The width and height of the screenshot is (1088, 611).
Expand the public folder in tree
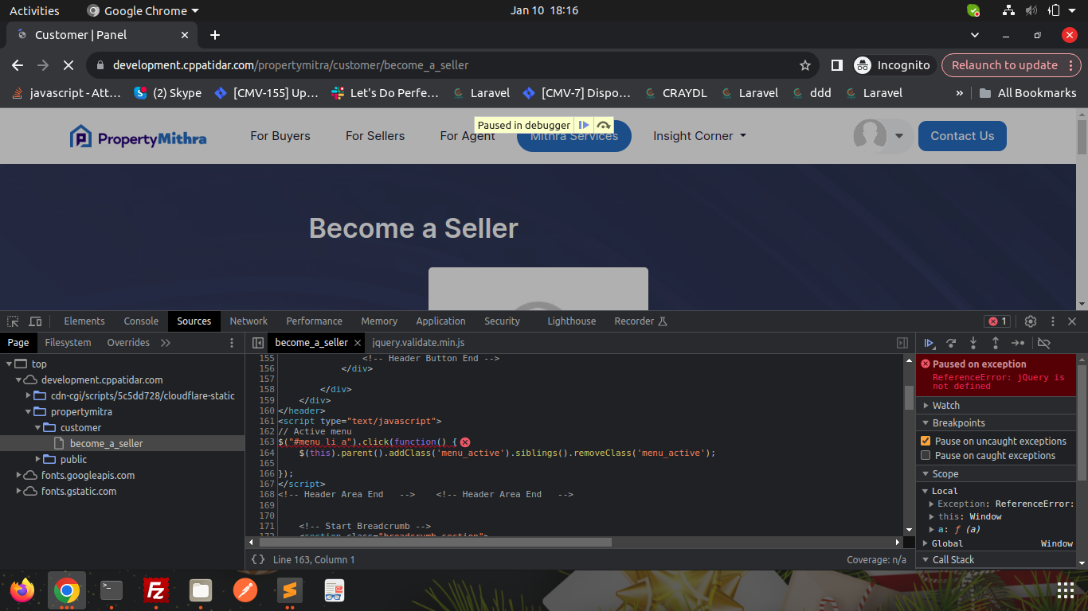click(38, 459)
